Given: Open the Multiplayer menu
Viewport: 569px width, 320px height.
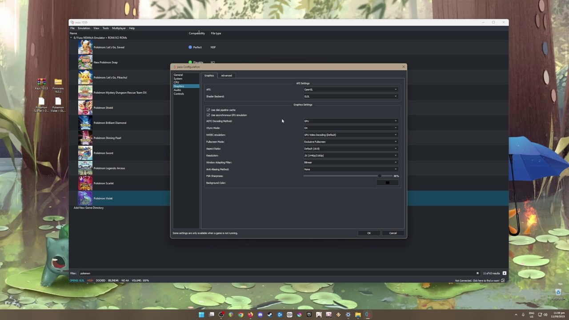Looking at the screenshot, I should (x=119, y=28).
